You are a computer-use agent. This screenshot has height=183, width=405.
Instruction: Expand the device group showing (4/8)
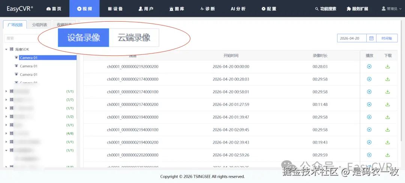6,133
